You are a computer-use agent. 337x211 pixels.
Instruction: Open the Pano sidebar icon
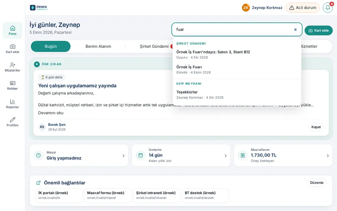pos(13,30)
